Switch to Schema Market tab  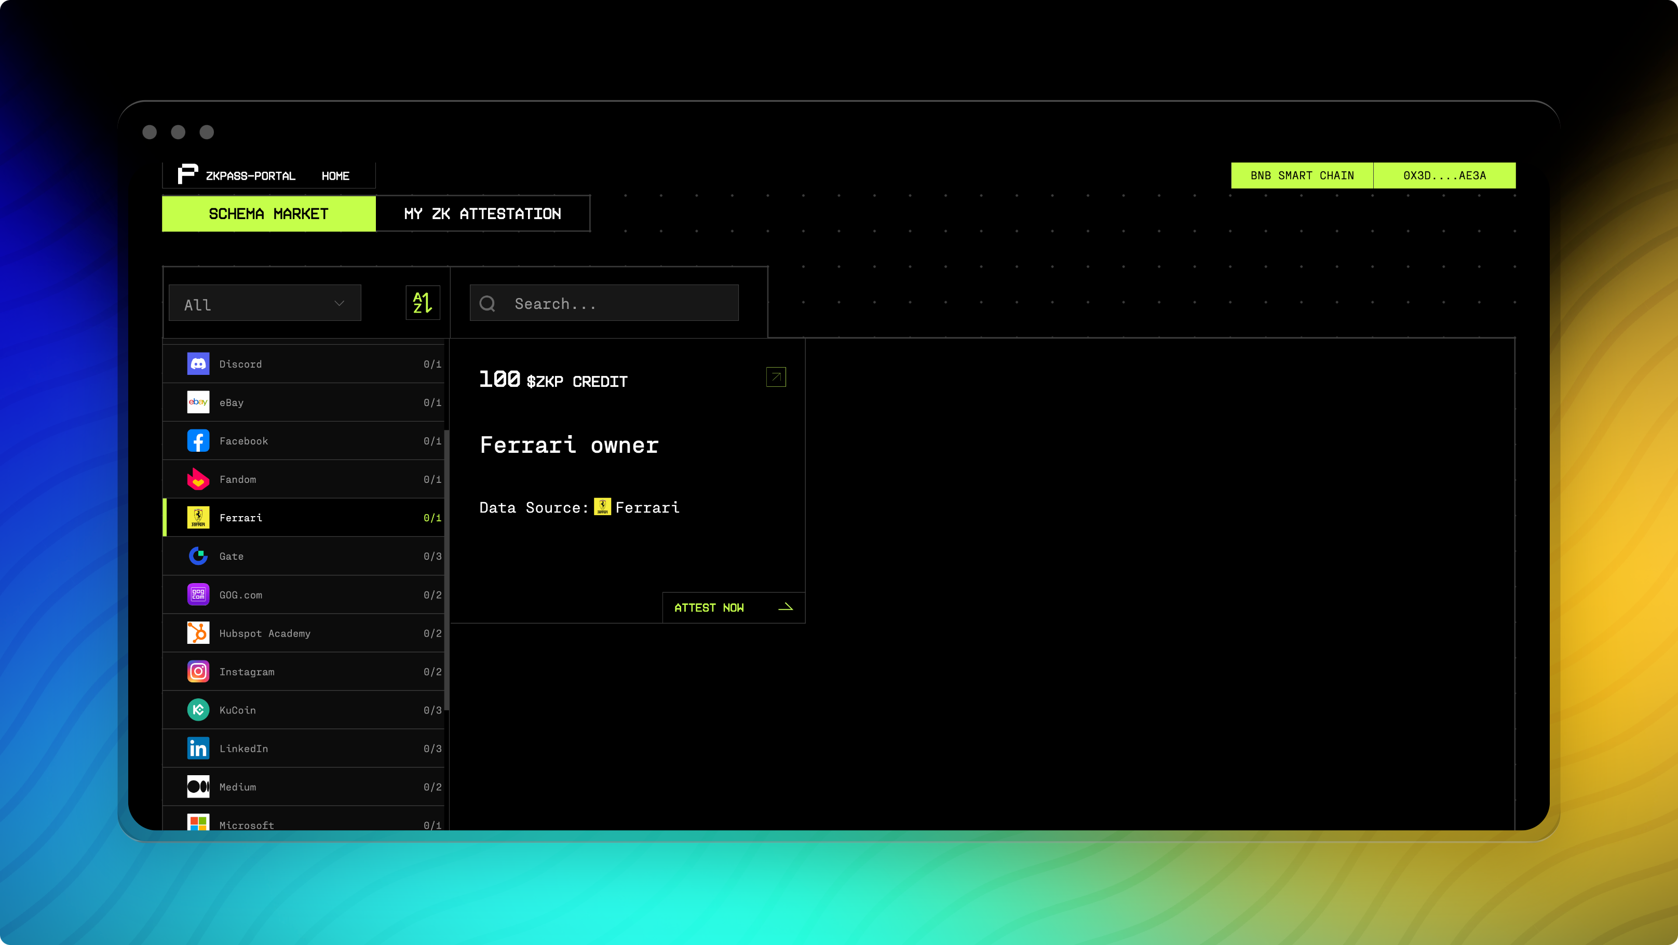[268, 213]
